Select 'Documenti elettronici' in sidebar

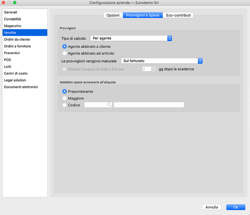(21, 87)
